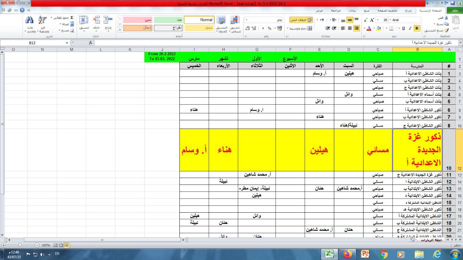
Task: Click the Cut scissors icon
Action: [x=446, y=18]
